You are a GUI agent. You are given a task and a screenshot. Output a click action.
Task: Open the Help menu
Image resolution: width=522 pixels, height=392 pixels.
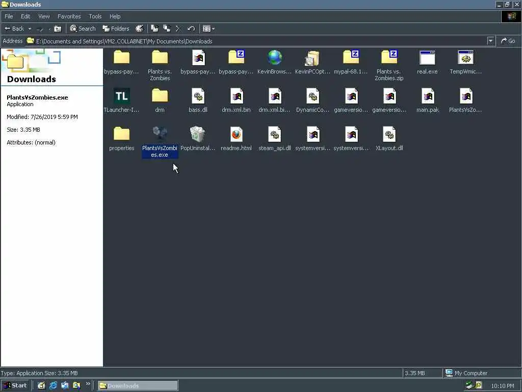click(x=115, y=16)
